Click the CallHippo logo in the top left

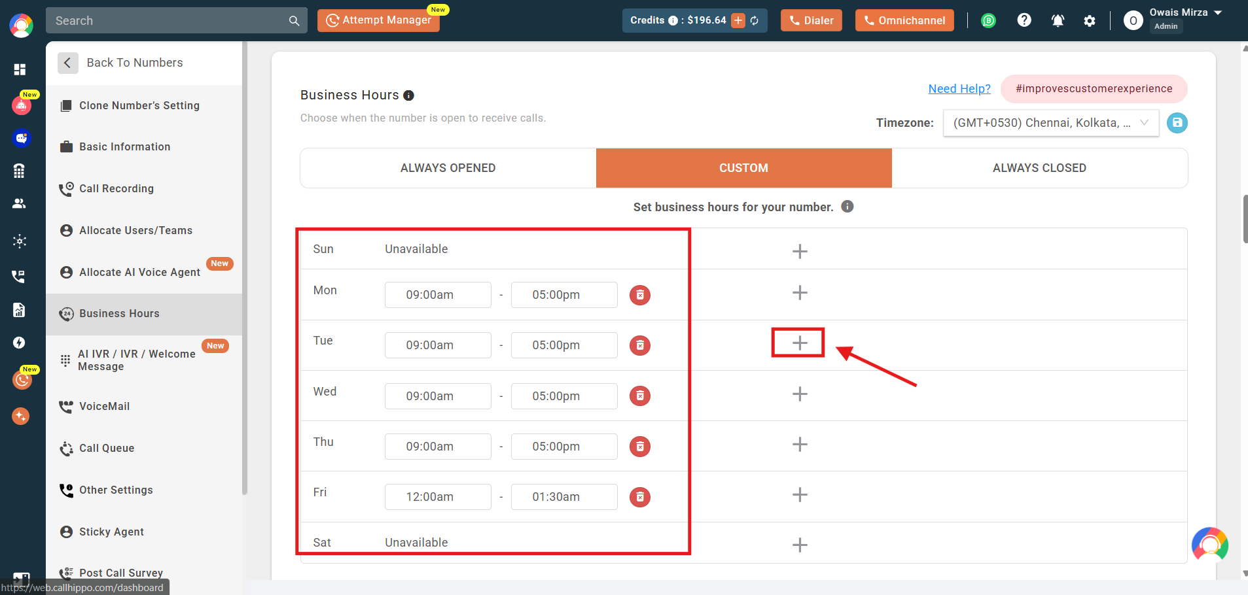[x=21, y=25]
